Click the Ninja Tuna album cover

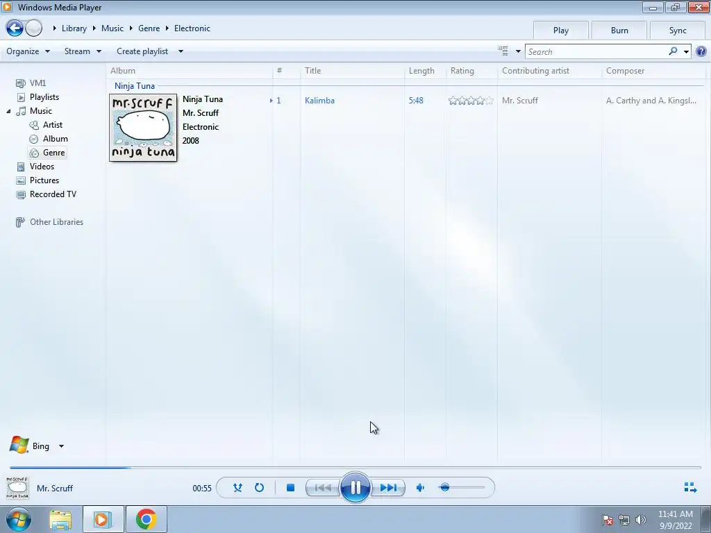click(143, 128)
